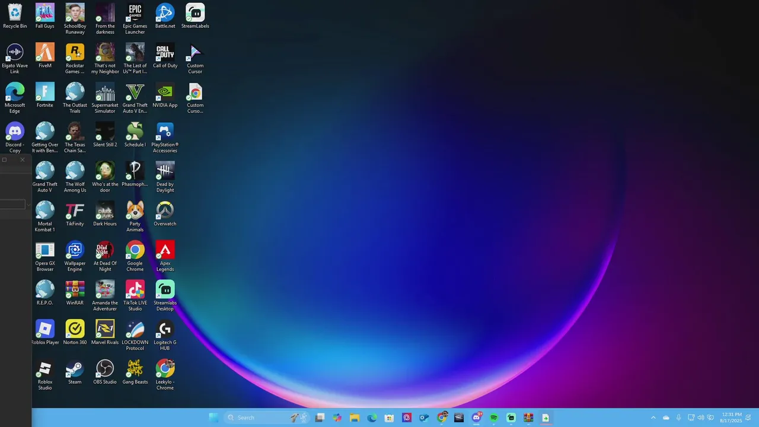Select the Dead by Daylight desktop icon

tap(165, 177)
